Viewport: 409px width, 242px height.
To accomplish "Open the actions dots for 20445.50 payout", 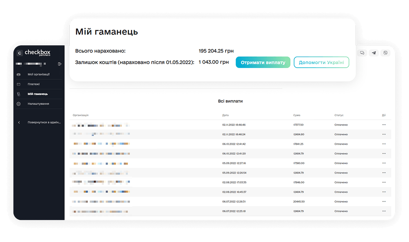I will tap(384, 201).
